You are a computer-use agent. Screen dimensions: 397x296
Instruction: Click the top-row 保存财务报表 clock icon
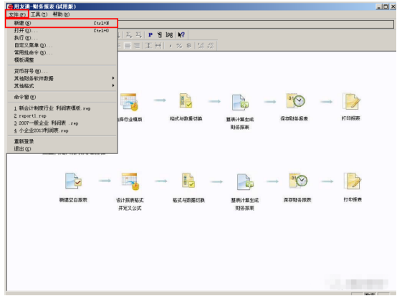pos(295,101)
